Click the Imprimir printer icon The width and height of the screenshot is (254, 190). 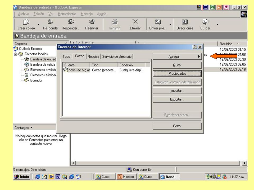115,22
